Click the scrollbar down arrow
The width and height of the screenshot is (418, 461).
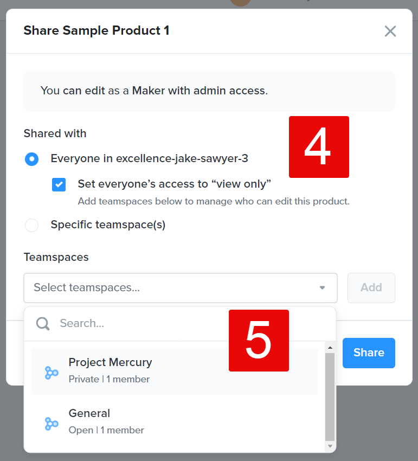pyautogui.click(x=330, y=445)
